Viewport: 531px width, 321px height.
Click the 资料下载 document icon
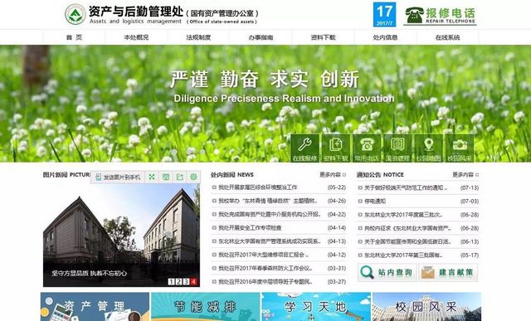[335, 148]
